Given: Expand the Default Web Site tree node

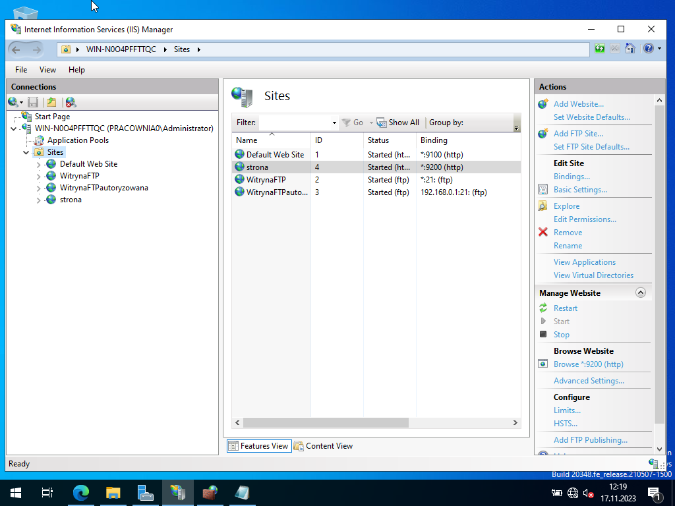Looking at the screenshot, I should click(x=39, y=164).
